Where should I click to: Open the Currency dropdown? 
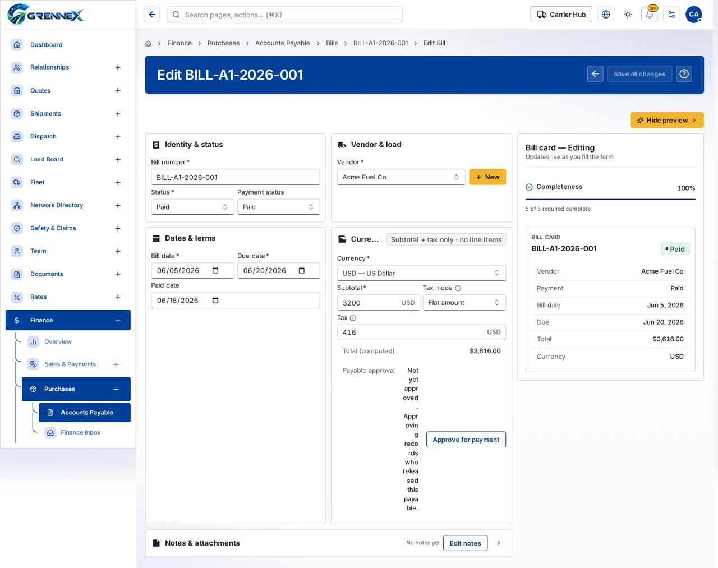[x=421, y=273]
